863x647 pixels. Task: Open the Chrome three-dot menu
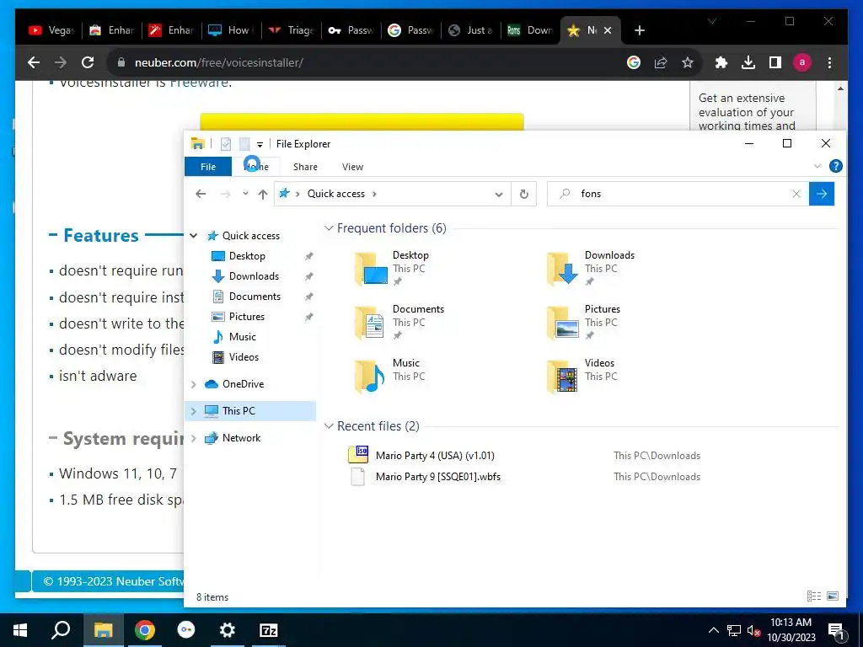pos(829,62)
